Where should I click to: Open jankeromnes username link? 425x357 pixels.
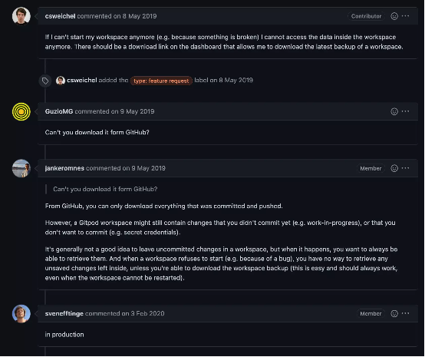point(64,168)
